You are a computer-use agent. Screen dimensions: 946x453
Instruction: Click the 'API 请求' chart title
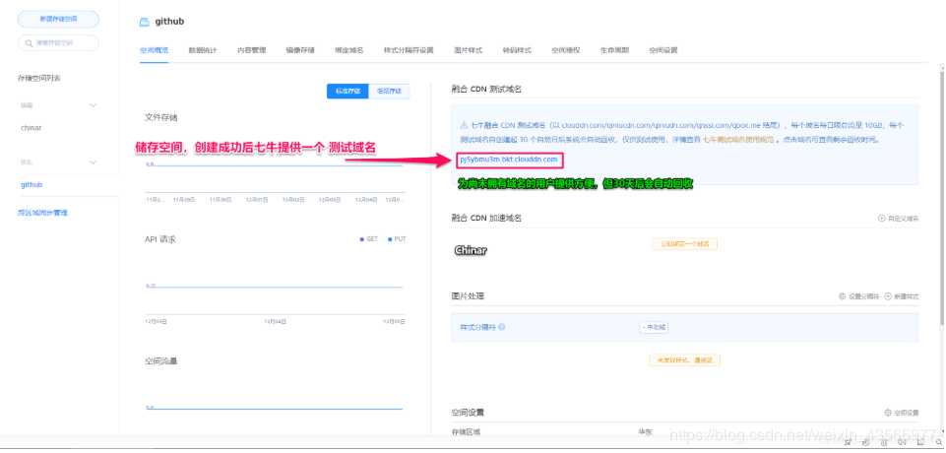click(160, 239)
